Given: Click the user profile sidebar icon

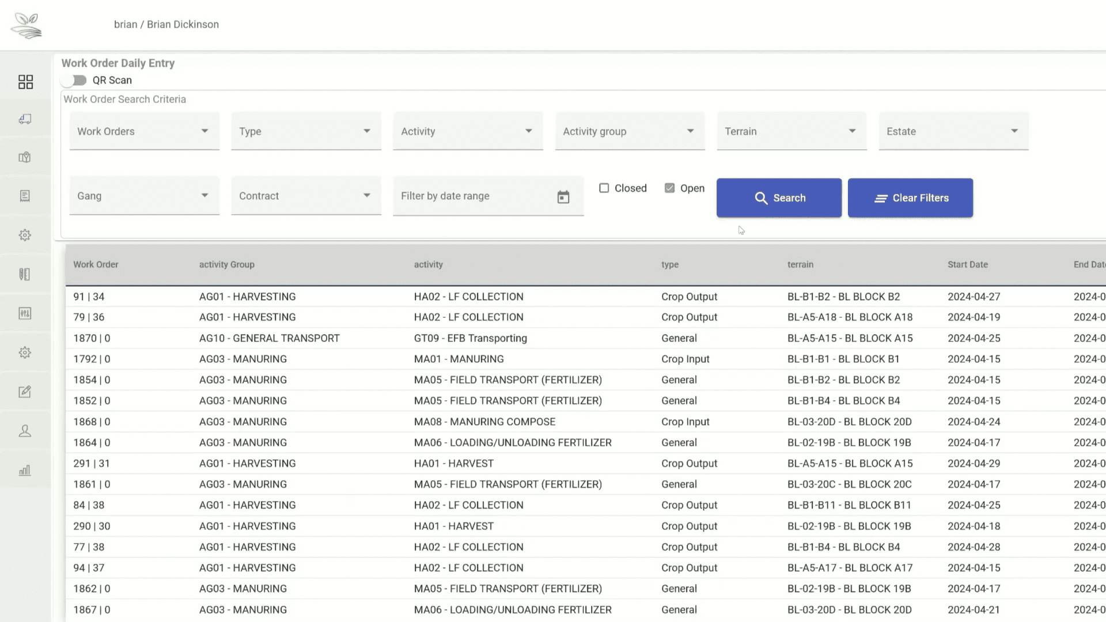Looking at the screenshot, I should coord(25,431).
